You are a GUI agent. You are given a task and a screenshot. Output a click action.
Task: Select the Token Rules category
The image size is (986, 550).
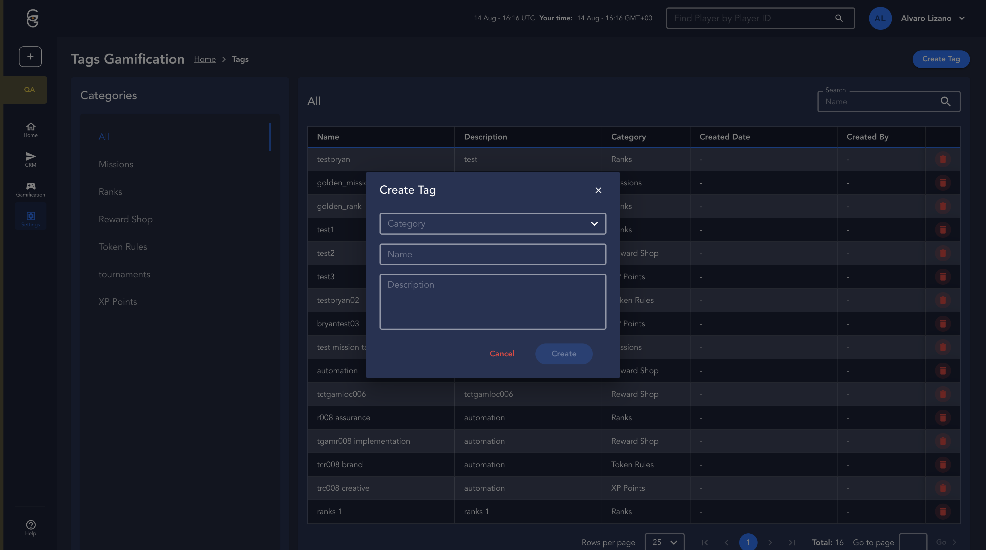[123, 247]
